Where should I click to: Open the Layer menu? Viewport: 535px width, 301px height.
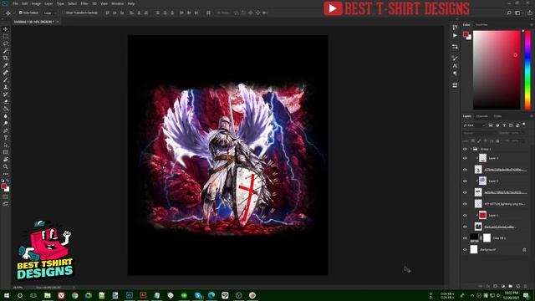tap(48, 3)
